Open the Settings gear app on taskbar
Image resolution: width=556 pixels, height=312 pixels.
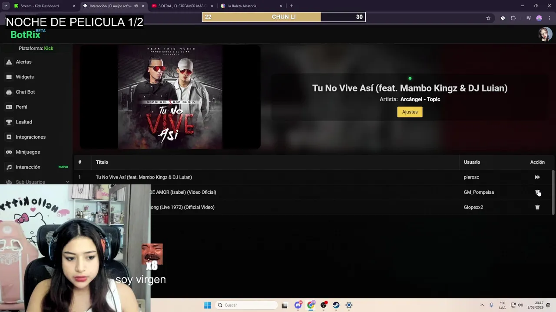pos(349,305)
